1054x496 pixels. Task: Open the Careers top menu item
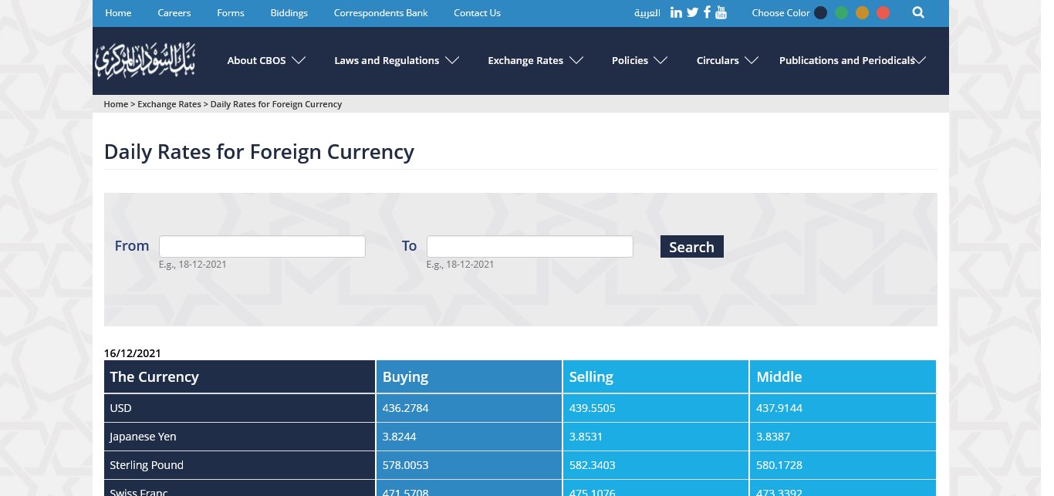click(174, 13)
